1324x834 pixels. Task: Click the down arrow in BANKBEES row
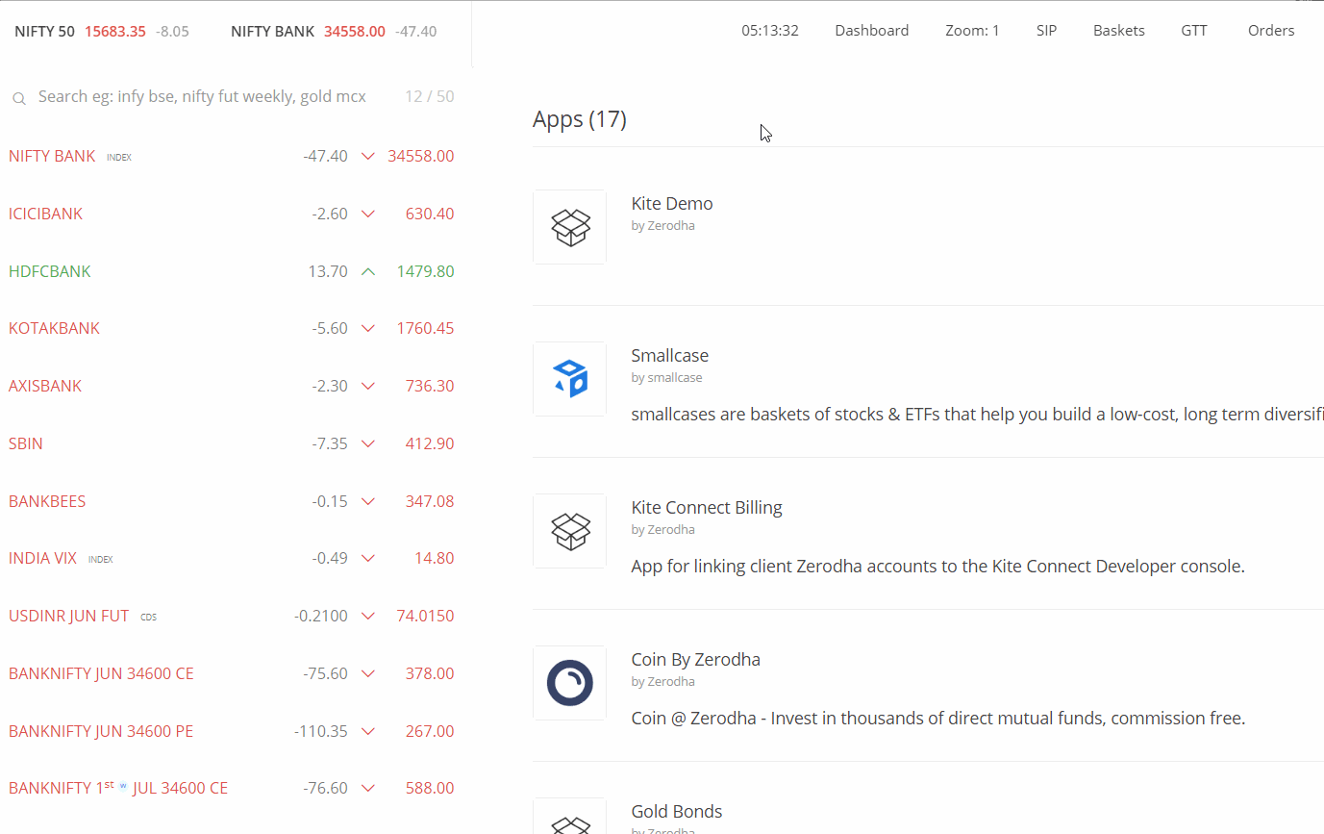[367, 501]
